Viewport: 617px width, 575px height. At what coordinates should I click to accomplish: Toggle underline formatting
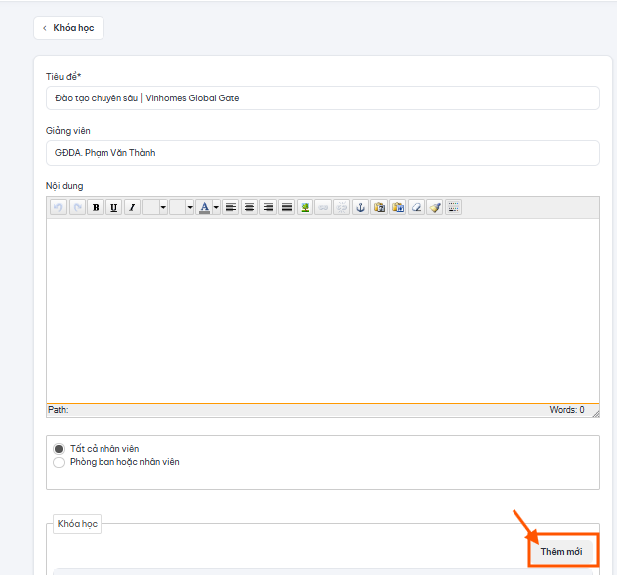tap(114, 207)
